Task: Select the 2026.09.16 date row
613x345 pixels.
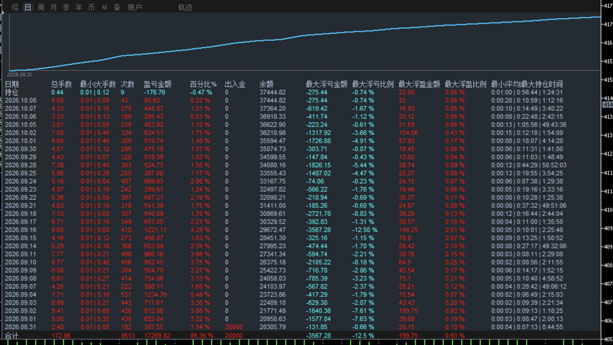Action: click(x=20, y=230)
